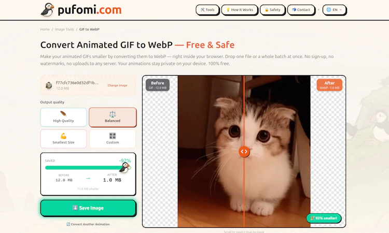
Task: Click Convert Another Animation link
Action: (88, 224)
